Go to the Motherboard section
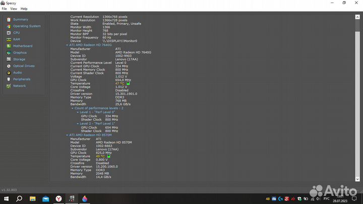 click(x=23, y=46)
